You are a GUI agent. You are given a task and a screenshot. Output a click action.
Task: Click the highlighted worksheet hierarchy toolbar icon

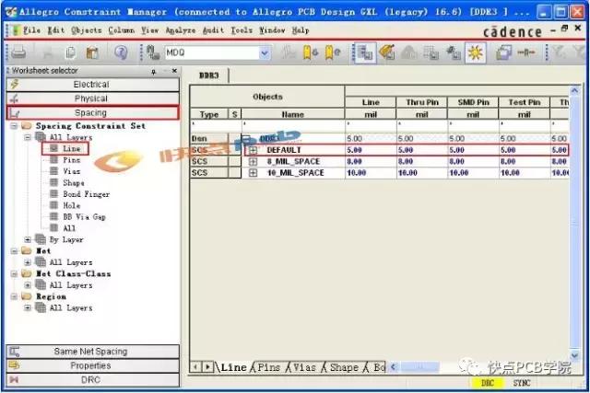pos(365,53)
